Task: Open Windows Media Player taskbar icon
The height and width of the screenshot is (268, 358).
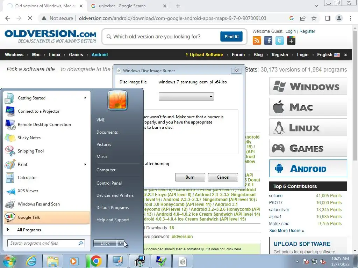Action: point(74,261)
